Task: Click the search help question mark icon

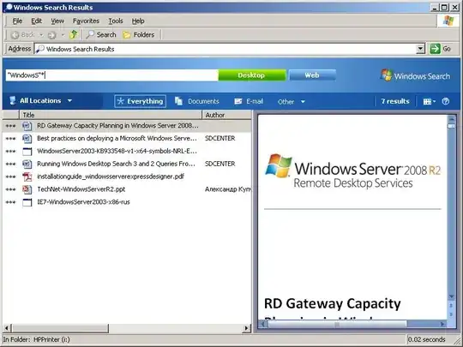Action: point(446,101)
